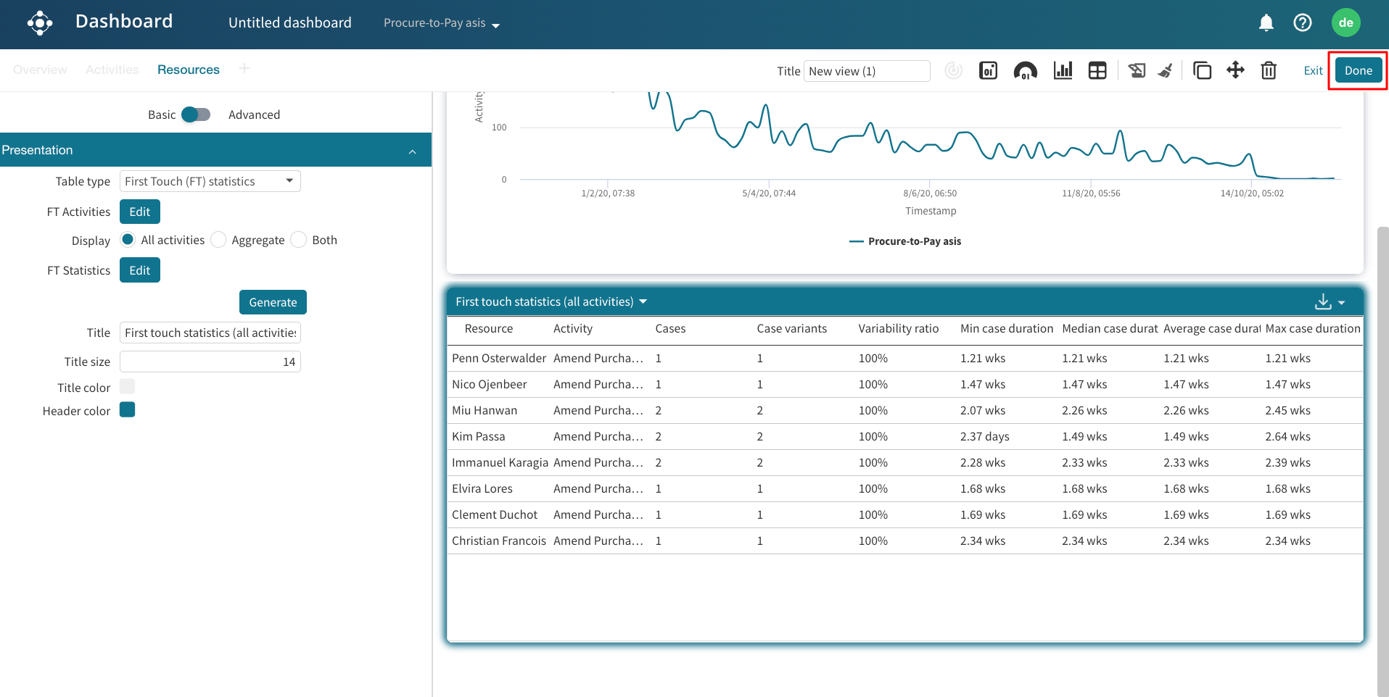1389x697 pixels.
Task: Click the plus tab to add view
Action: click(244, 69)
